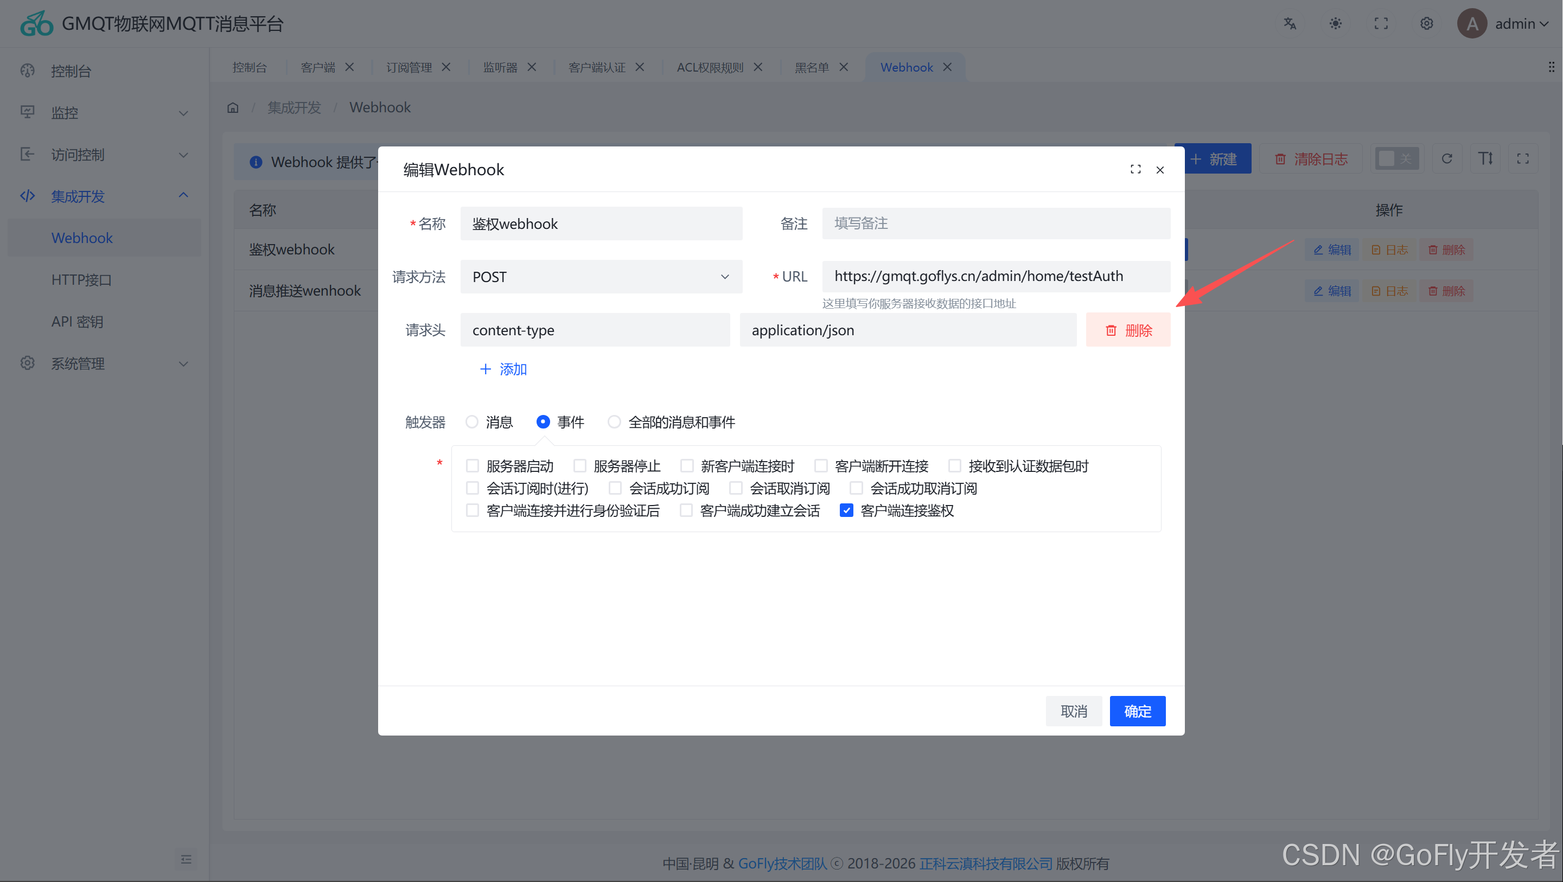Switch to the 控制台 tab

tap(250, 67)
